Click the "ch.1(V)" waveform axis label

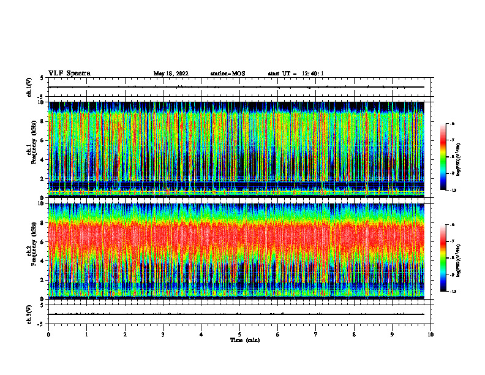29,87
